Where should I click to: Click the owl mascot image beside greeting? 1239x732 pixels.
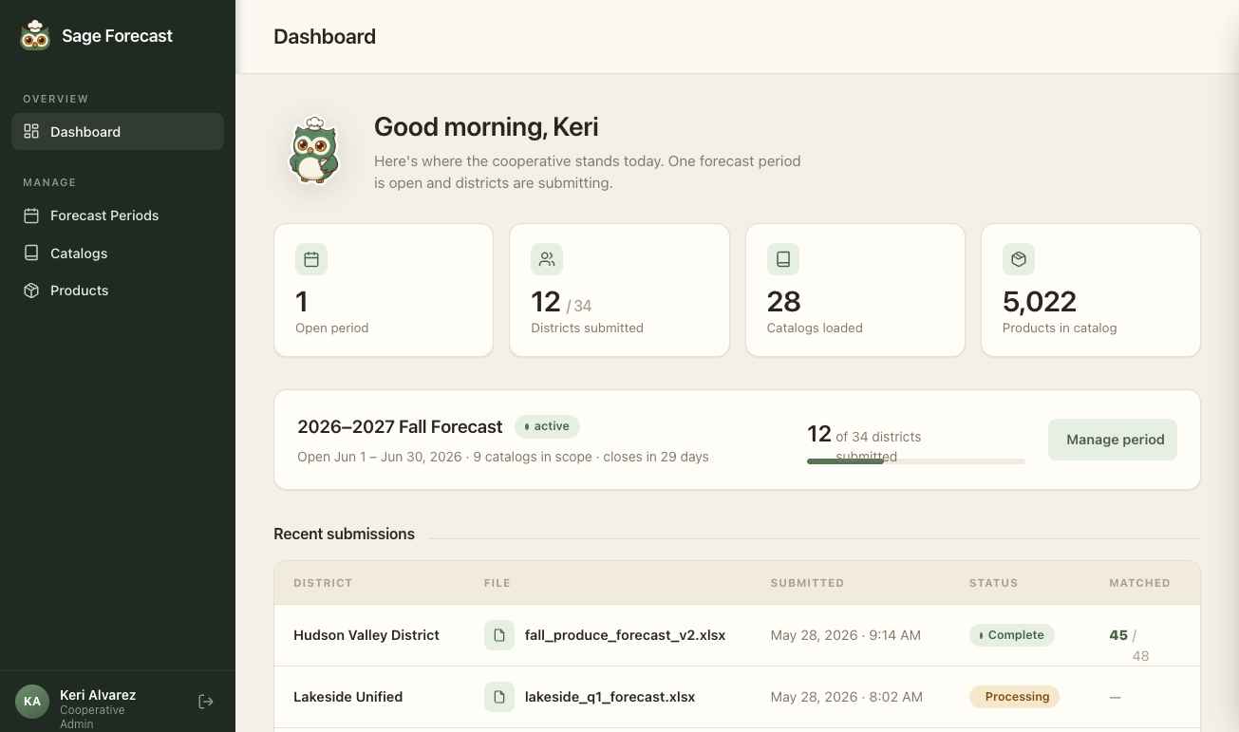pyautogui.click(x=313, y=152)
